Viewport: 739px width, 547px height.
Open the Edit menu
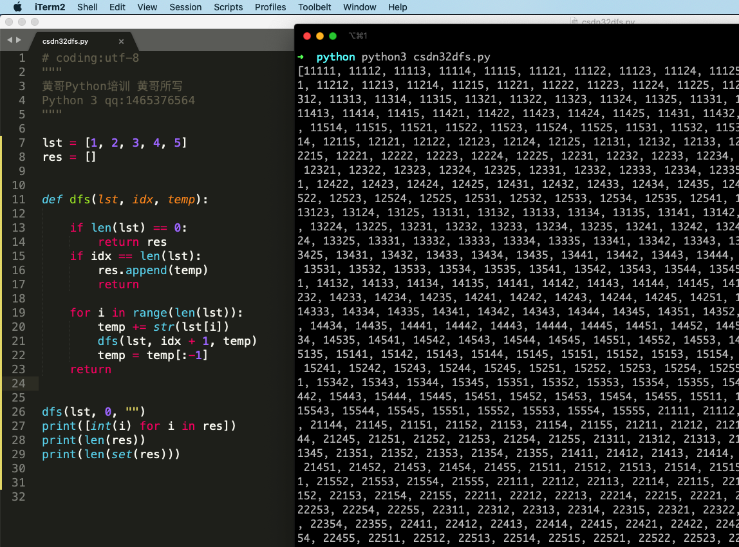click(117, 7)
